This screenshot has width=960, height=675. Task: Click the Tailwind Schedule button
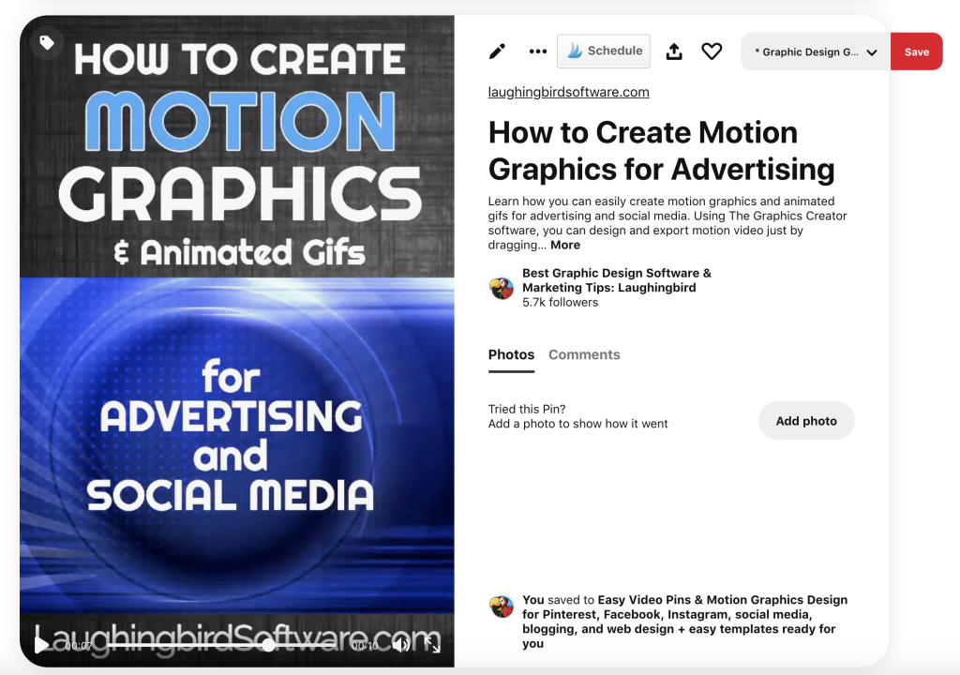(x=604, y=51)
